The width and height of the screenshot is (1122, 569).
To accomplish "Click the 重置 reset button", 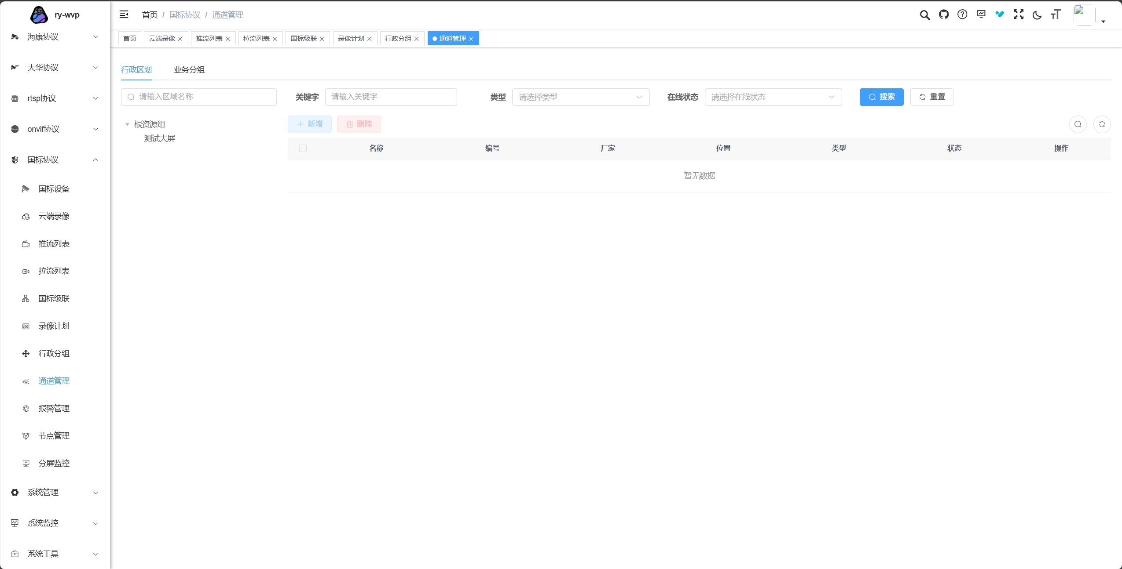I will click(x=931, y=97).
